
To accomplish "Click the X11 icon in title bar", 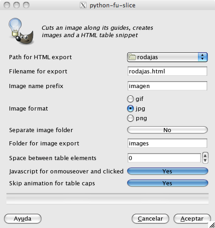I will (x=83, y=6).
